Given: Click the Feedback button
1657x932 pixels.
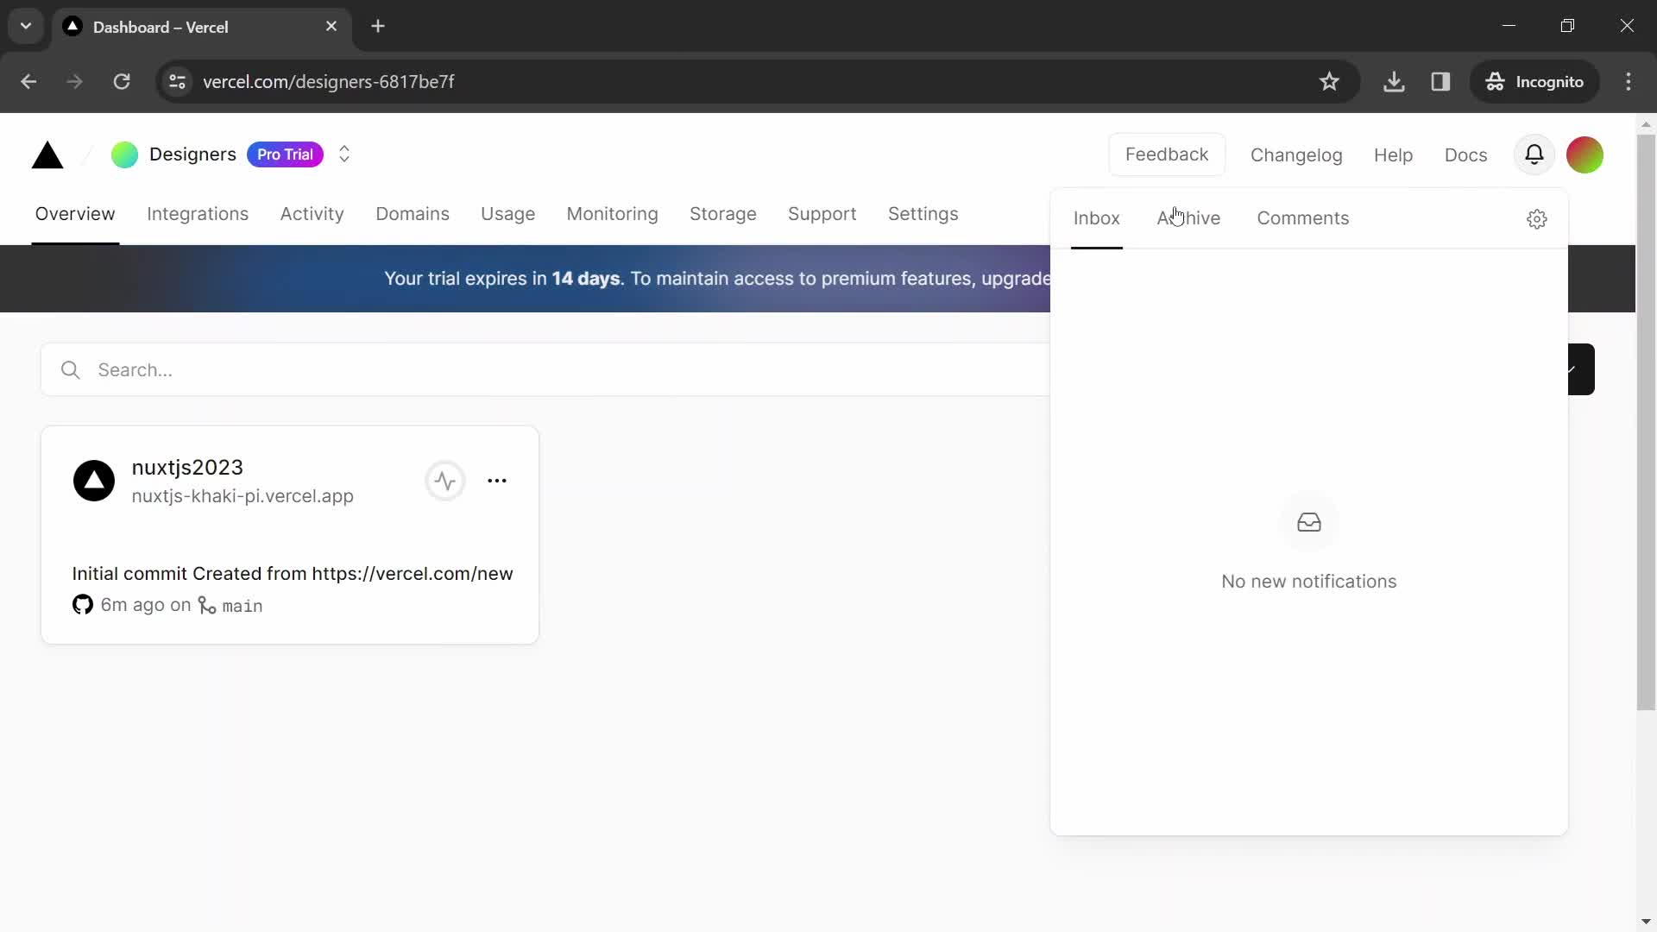Looking at the screenshot, I should tap(1167, 154).
